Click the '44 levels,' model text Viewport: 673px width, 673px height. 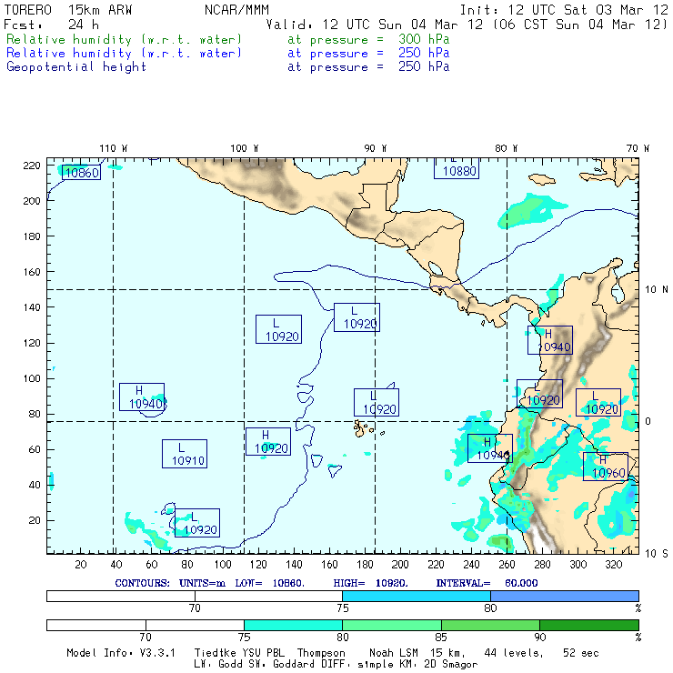514,653
